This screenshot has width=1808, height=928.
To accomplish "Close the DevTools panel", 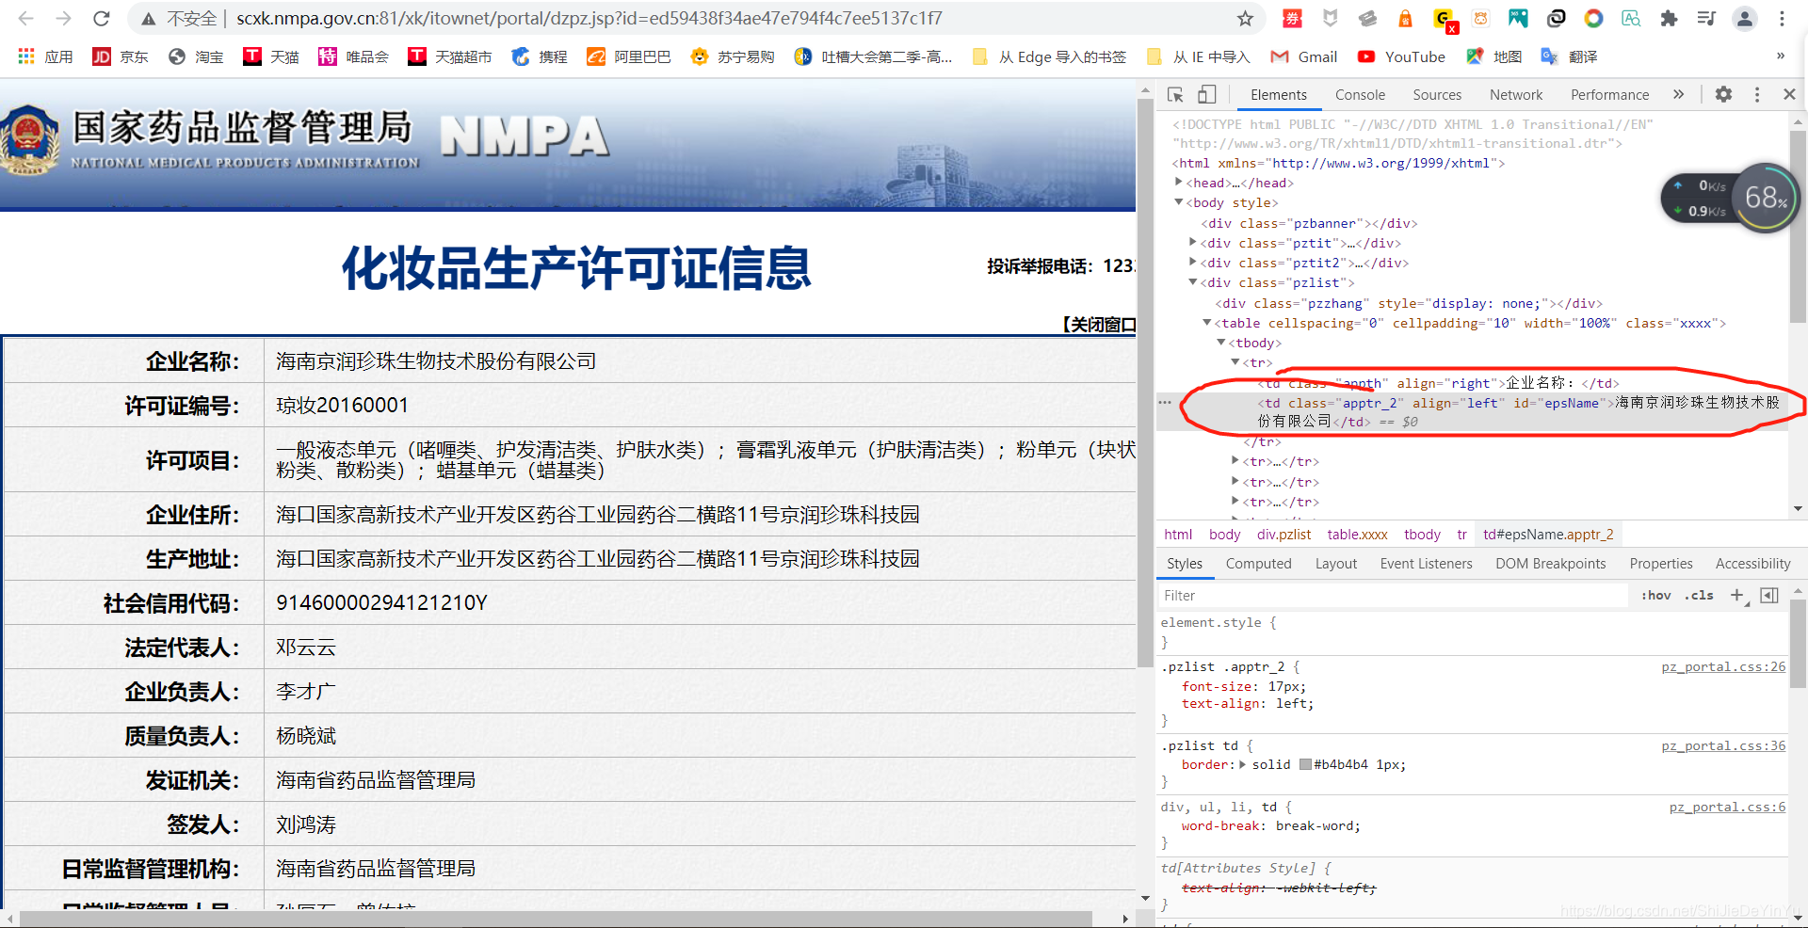I will pyautogui.click(x=1790, y=94).
